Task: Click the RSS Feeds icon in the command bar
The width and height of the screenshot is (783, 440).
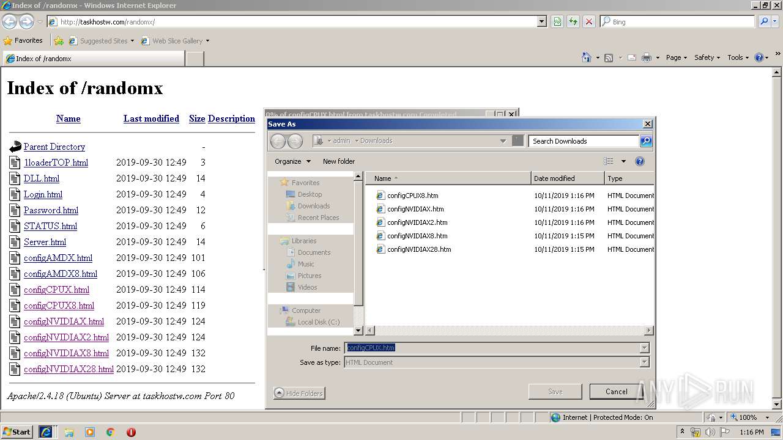Action: pos(609,57)
